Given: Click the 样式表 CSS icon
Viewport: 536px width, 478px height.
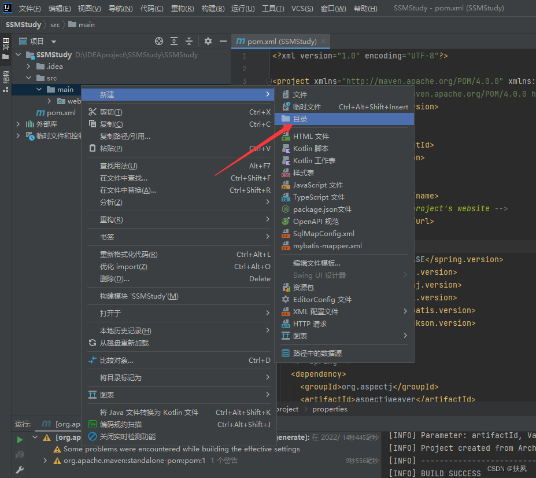Looking at the screenshot, I should click(286, 173).
